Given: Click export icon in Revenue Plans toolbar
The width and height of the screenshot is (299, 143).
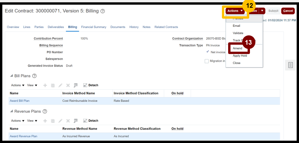Looking at the screenshot, I should [x=76, y=121].
